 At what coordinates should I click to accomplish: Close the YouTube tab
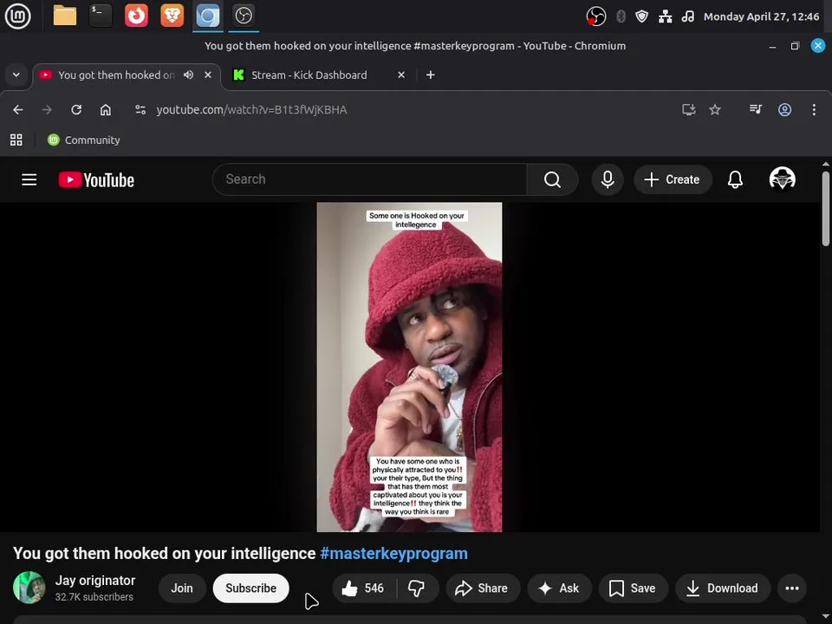208,75
